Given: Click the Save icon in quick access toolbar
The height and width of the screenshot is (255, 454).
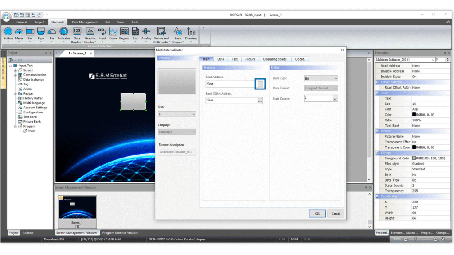Looking at the screenshot, I should pyautogui.click(x=27, y=15).
